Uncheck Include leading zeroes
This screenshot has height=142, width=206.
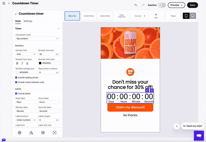pos(16,78)
